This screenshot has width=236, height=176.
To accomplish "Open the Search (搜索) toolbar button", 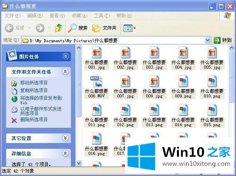I will point(78,28).
